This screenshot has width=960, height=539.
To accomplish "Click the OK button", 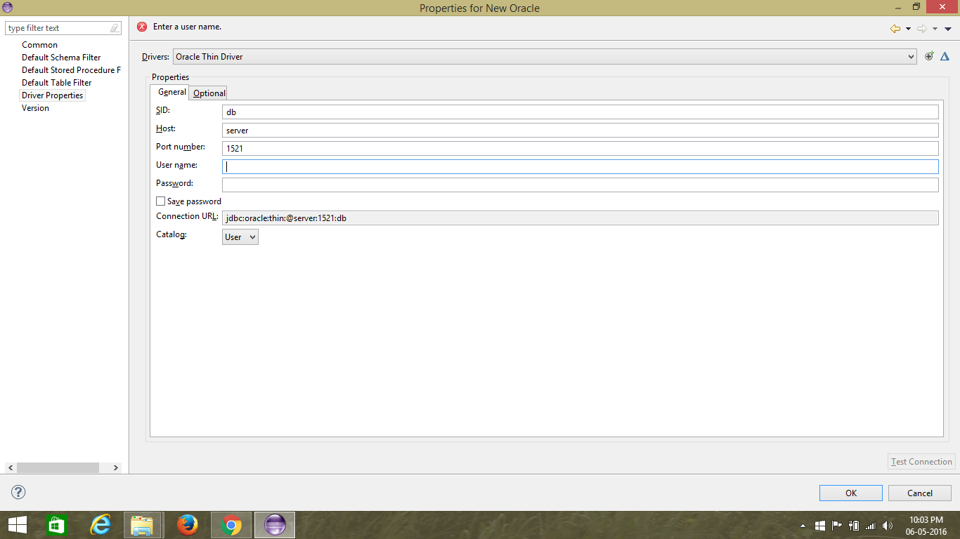I will pos(851,493).
